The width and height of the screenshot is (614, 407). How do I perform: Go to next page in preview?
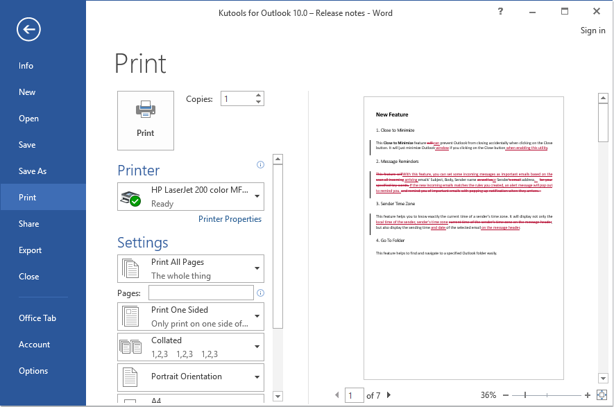389,395
